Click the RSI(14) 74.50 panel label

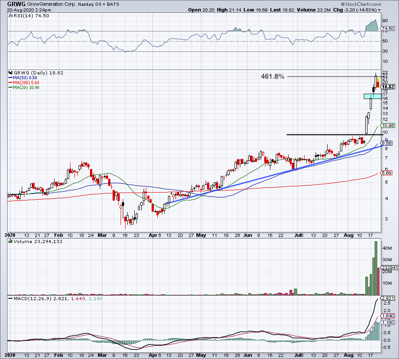click(31, 16)
